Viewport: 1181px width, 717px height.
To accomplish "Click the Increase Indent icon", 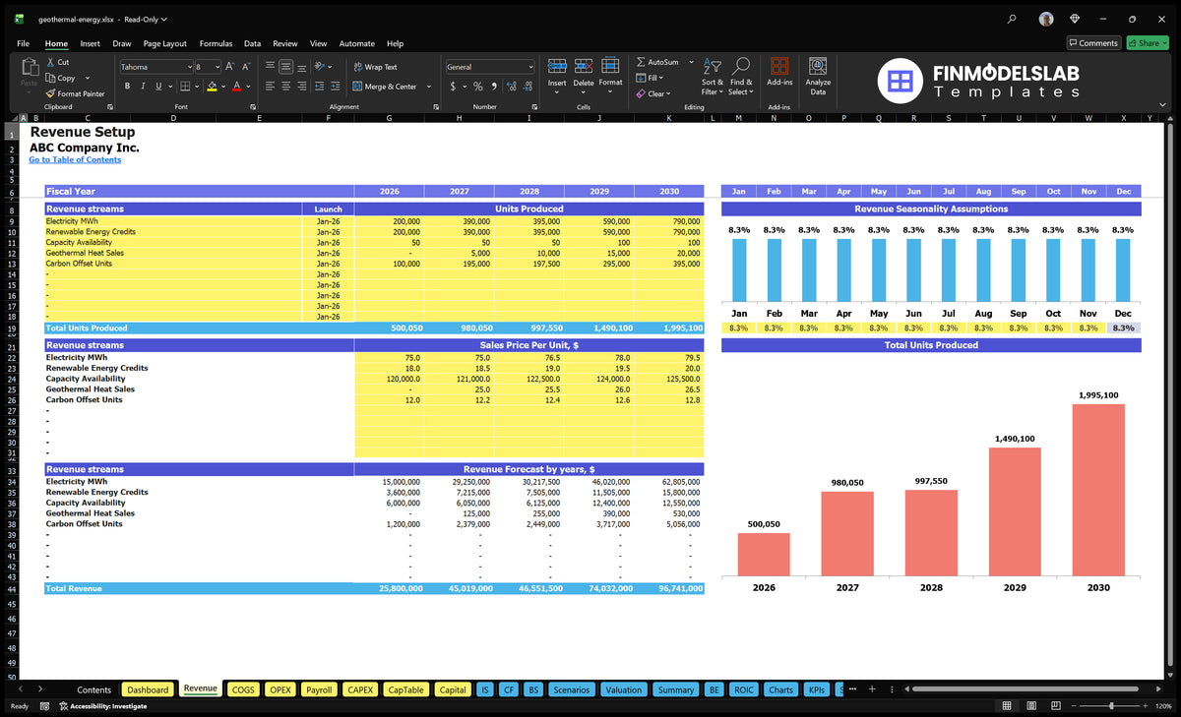I will click(335, 87).
